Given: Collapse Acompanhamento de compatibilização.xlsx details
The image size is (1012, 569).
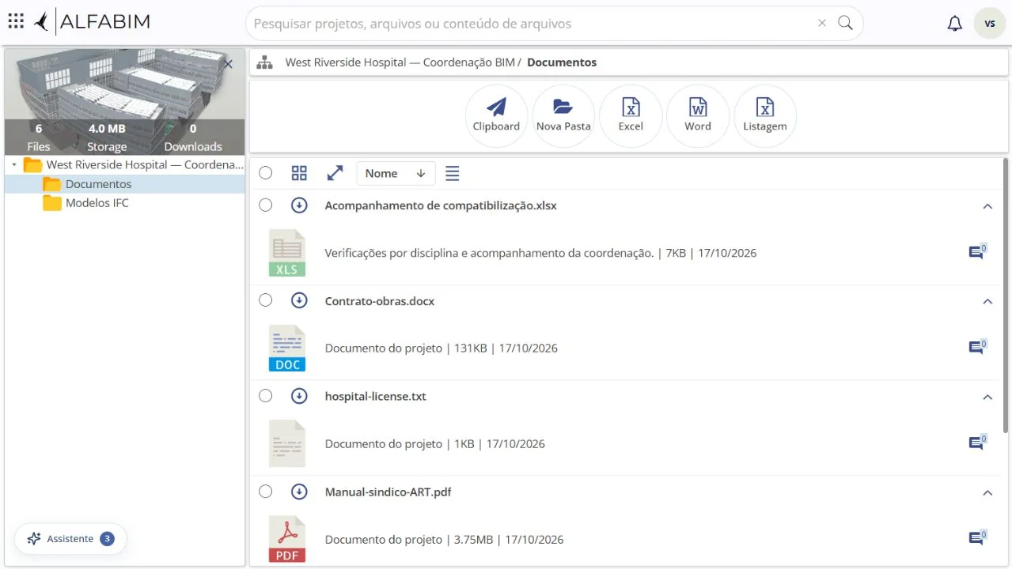Looking at the screenshot, I should [987, 206].
